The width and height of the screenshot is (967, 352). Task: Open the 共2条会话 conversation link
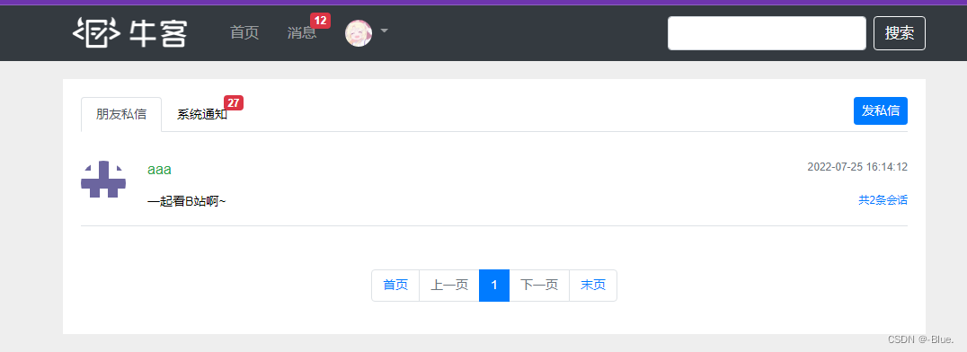(x=883, y=200)
